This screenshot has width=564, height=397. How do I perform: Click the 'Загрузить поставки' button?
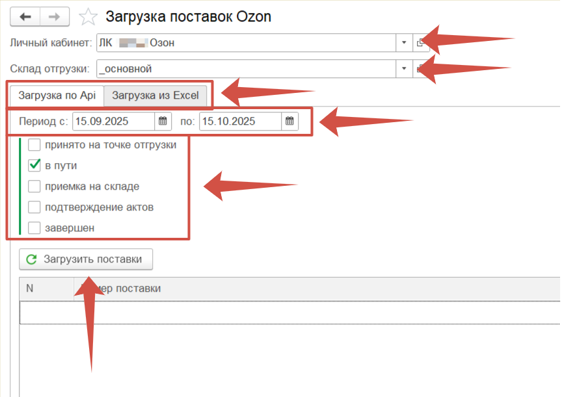click(x=86, y=259)
